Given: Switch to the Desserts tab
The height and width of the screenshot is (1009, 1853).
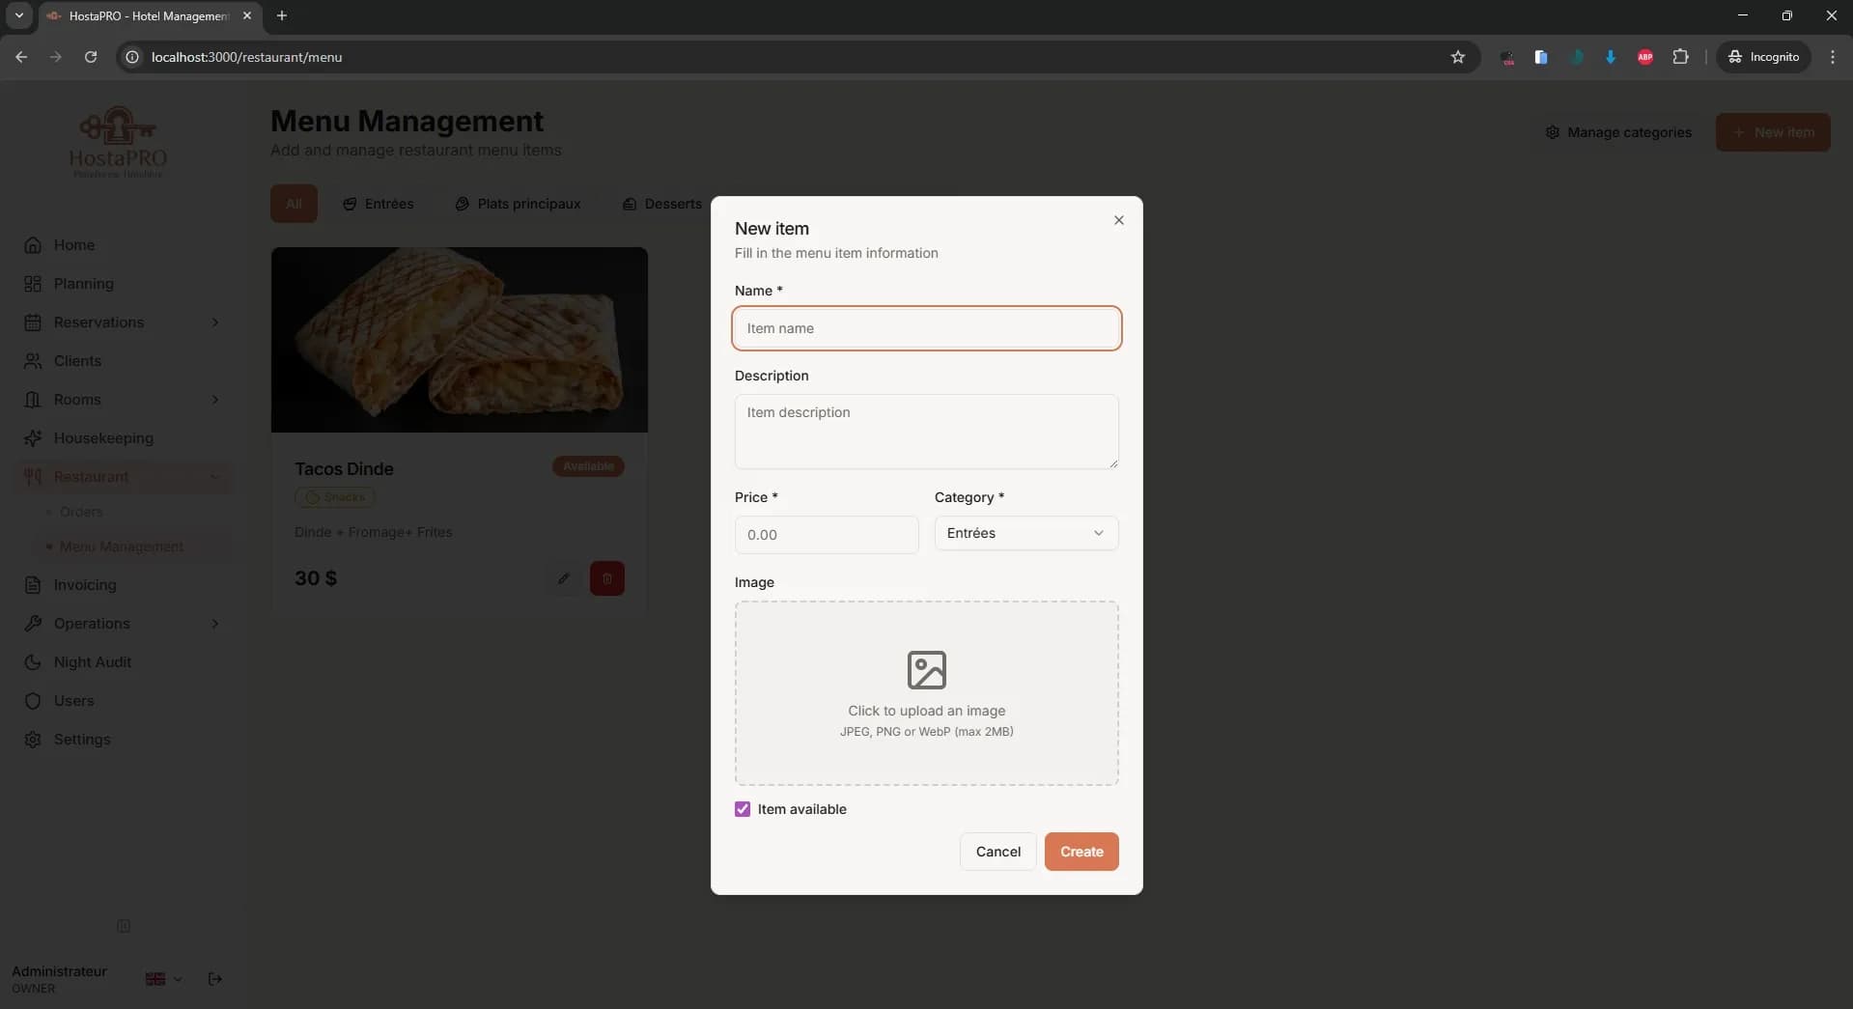Looking at the screenshot, I should click(x=662, y=204).
